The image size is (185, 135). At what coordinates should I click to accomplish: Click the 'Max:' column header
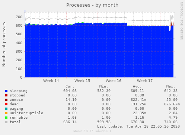click(171, 86)
